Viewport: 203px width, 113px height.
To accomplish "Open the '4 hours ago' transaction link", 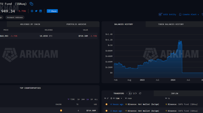I will (x=117, y=104).
